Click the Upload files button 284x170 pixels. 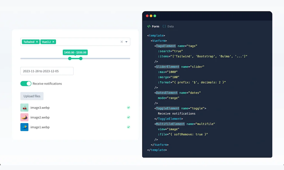coord(32,96)
